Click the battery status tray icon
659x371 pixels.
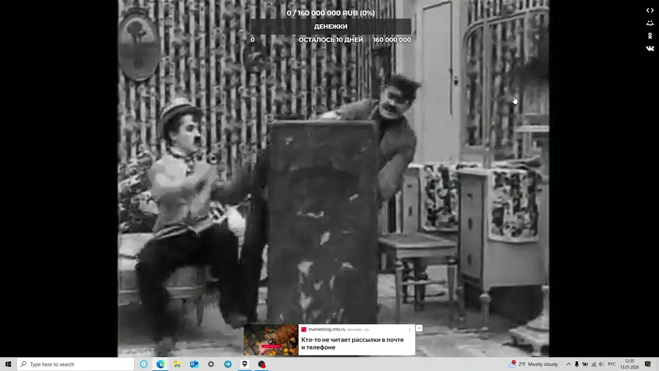(x=585, y=364)
